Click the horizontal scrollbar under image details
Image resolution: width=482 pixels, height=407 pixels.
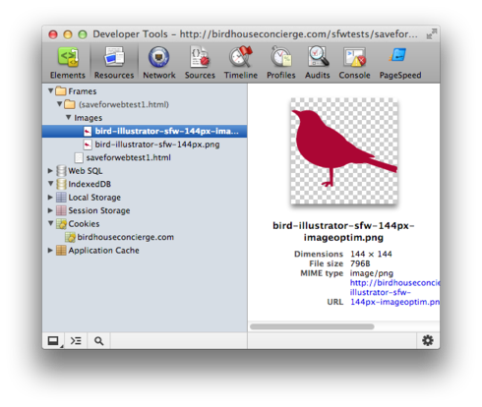pos(312,326)
